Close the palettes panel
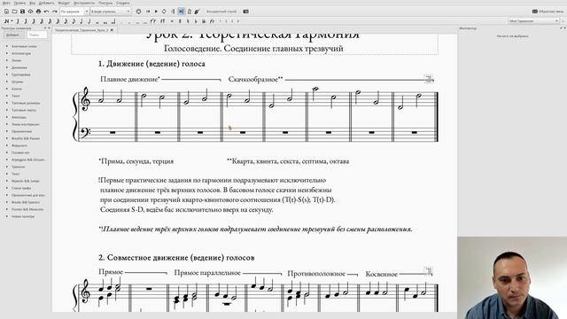 [49, 28]
